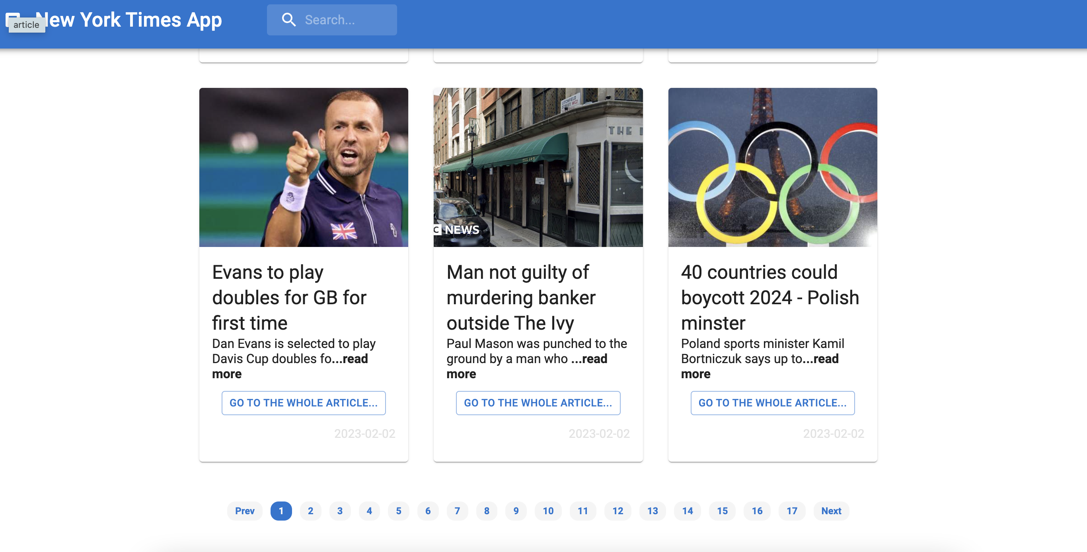Viewport: 1087px width, 552px height.
Task: Click The Ivy restaurant photo
Action: (538, 167)
